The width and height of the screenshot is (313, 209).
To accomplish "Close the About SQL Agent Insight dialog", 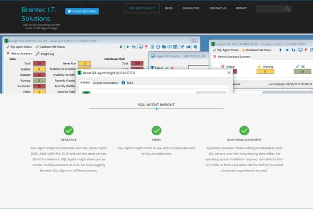I will click(229, 73).
